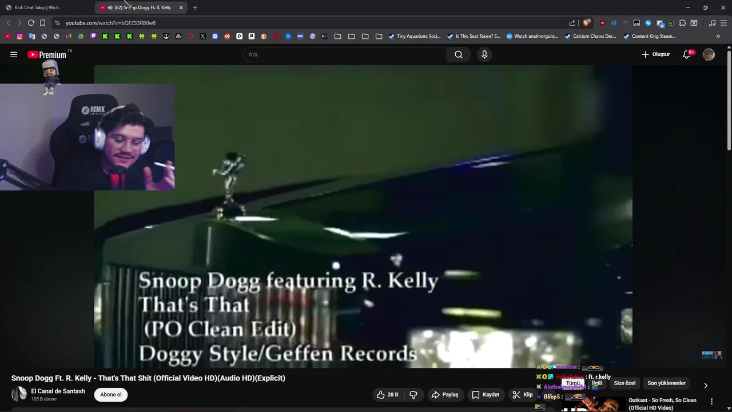
Task: Open uBlock Origin extension icon
Action: coord(602,23)
